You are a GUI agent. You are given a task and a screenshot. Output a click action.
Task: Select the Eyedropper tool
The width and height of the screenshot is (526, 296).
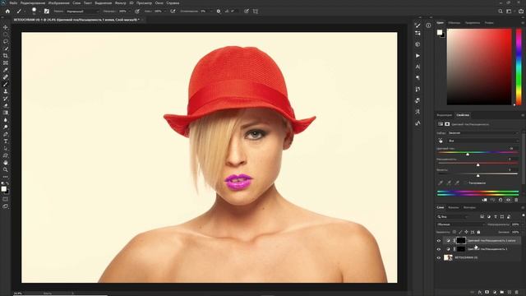6,70
